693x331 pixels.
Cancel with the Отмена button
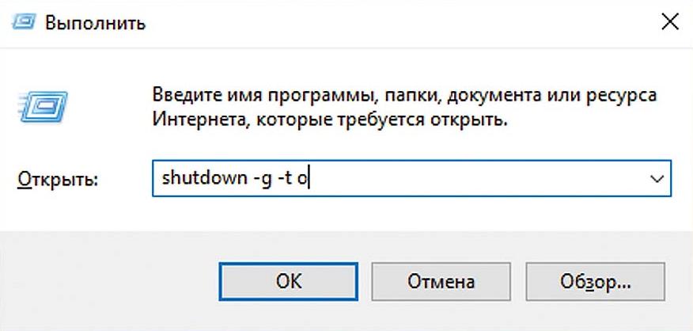coord(441,281)
